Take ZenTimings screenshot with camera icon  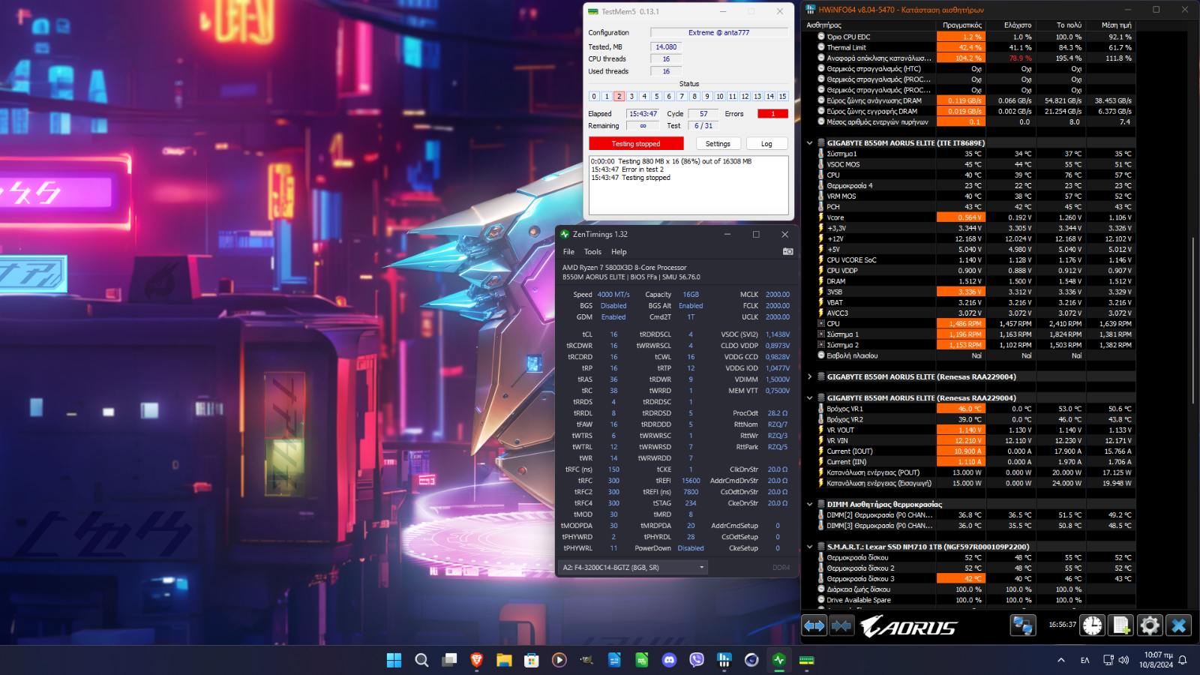coord(787,252)
